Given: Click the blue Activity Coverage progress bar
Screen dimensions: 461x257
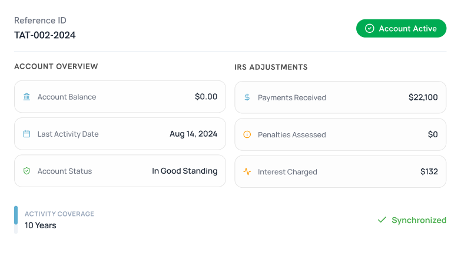Looking at the screenshot, I should pos(16,216).
